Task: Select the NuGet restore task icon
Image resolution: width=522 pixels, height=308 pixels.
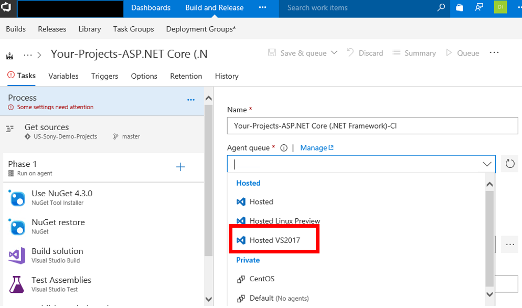Action: [x=17, y=227]
